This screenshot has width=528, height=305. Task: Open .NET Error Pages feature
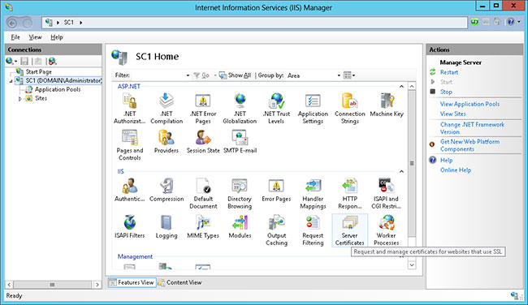[203, 108]
